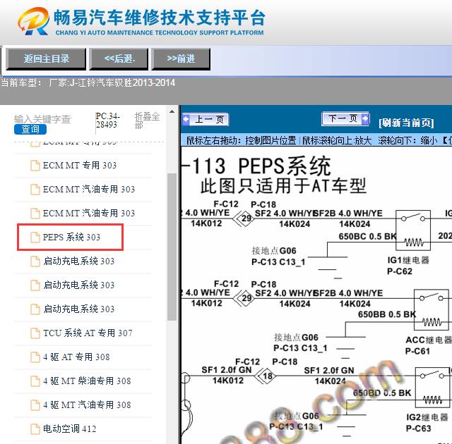Click the IG2继电器 label in diagram

[427, 417]
